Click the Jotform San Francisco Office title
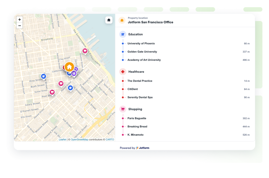Viewport: 269px width, 178px height. [150, 22]
